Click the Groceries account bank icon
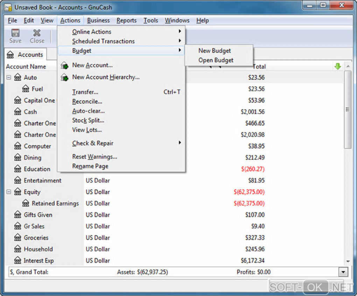Viewport: 357px width, 296px height. [17, 237]
